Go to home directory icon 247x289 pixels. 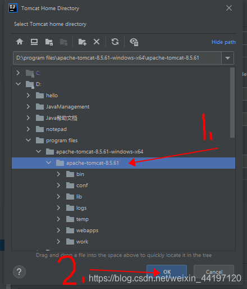pyautogui.click(x=20, y=42)
